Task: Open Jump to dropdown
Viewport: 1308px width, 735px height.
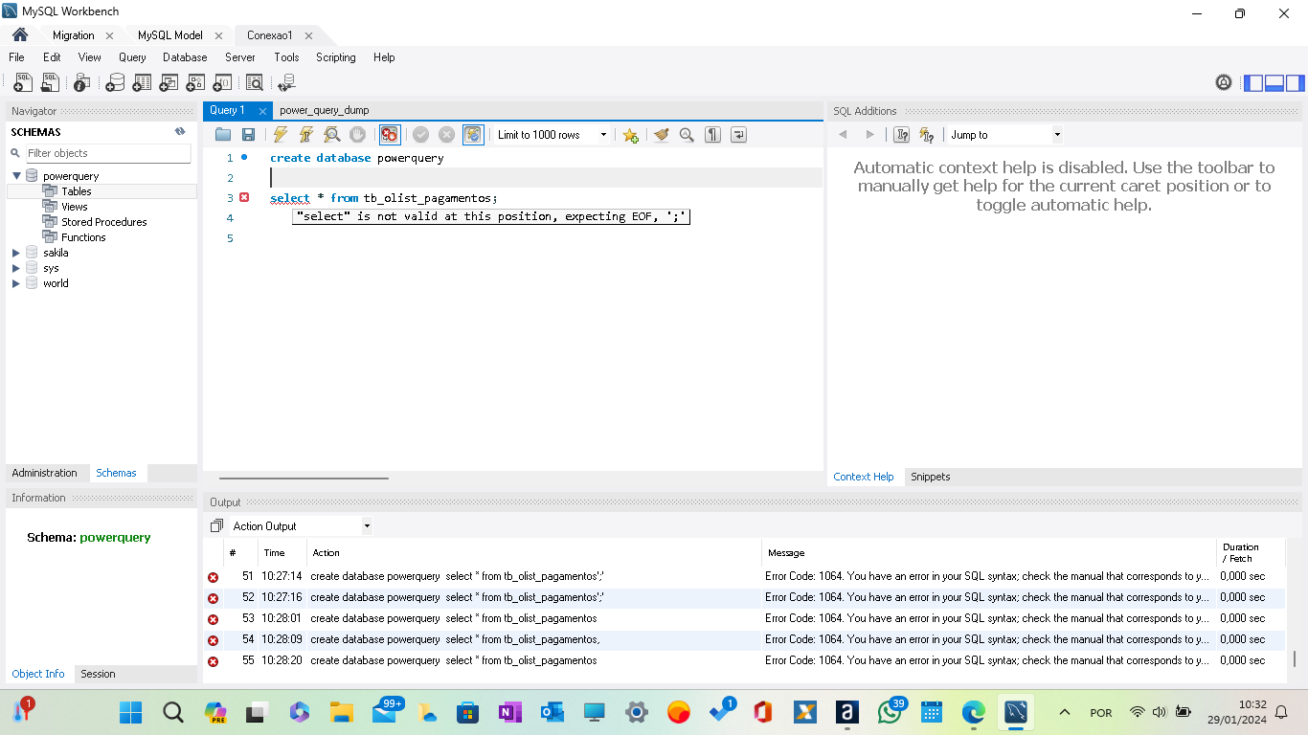Action: tap(1004, 135)
